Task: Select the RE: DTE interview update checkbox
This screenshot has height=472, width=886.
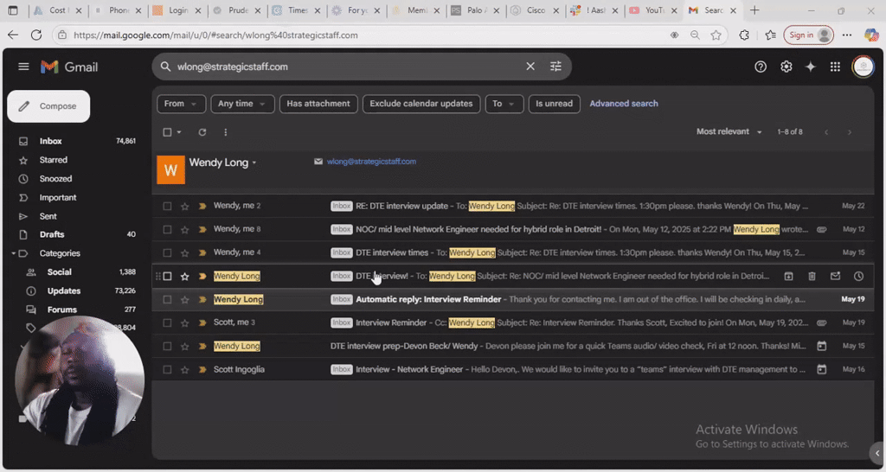Action: pos(167,206)
